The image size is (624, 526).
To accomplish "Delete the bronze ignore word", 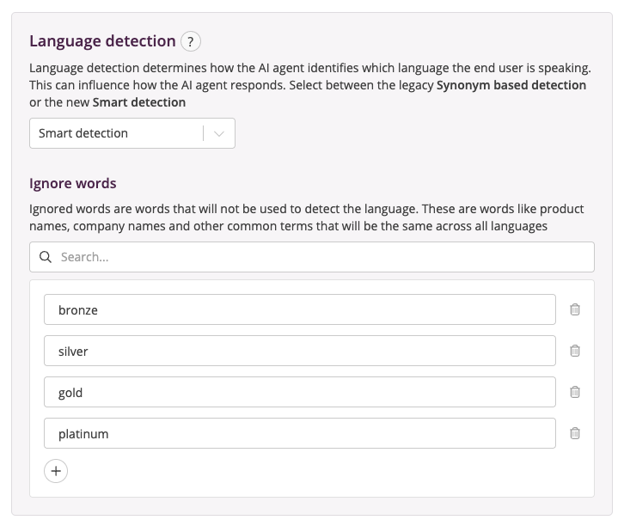I will click(x=575, y=309).
